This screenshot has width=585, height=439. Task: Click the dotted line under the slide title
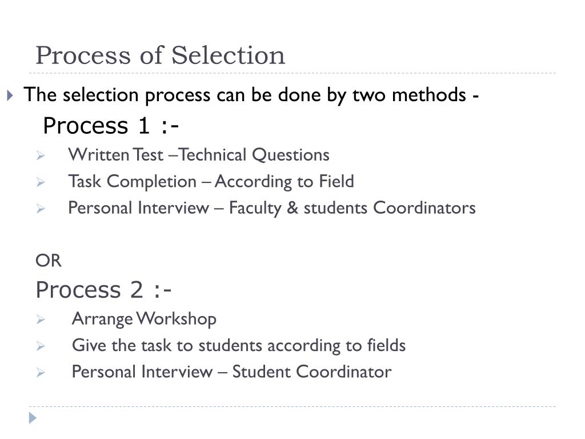tap(292, 73)
